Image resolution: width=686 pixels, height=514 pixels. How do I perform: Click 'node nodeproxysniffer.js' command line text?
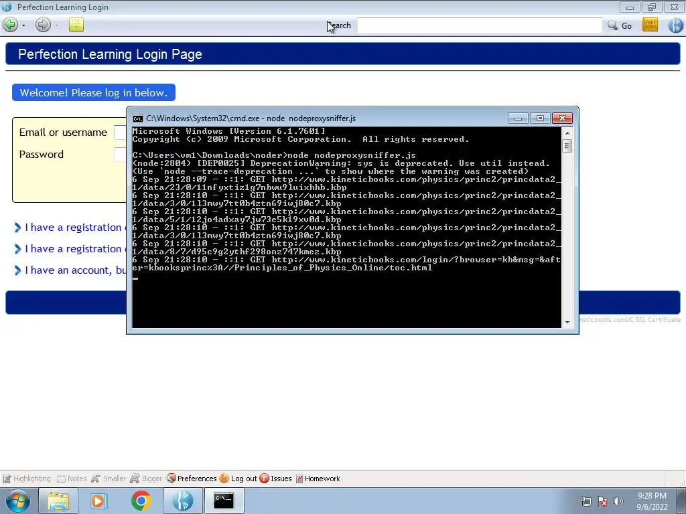click(x=351, y=155)
